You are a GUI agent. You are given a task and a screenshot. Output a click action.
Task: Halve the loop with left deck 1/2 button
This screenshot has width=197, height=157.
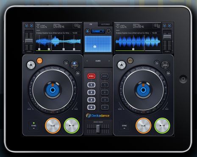pos(66,63)
